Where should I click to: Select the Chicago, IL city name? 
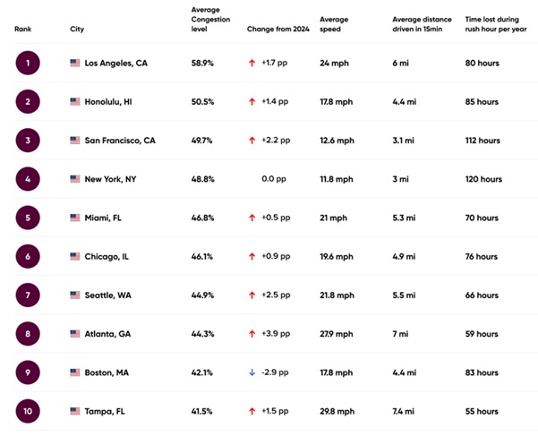tap(107, 256)
